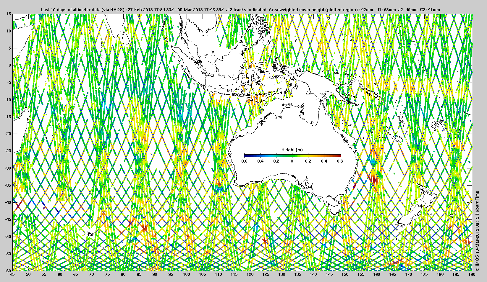The image size is (487, 282).
Task: Click longitude tick label 115 on x-axis
Action: [x=234, y=274]
